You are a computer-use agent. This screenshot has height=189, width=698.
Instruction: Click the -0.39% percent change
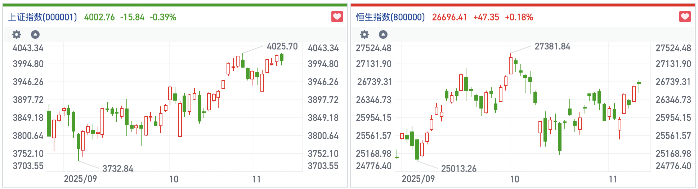point(163,17)
